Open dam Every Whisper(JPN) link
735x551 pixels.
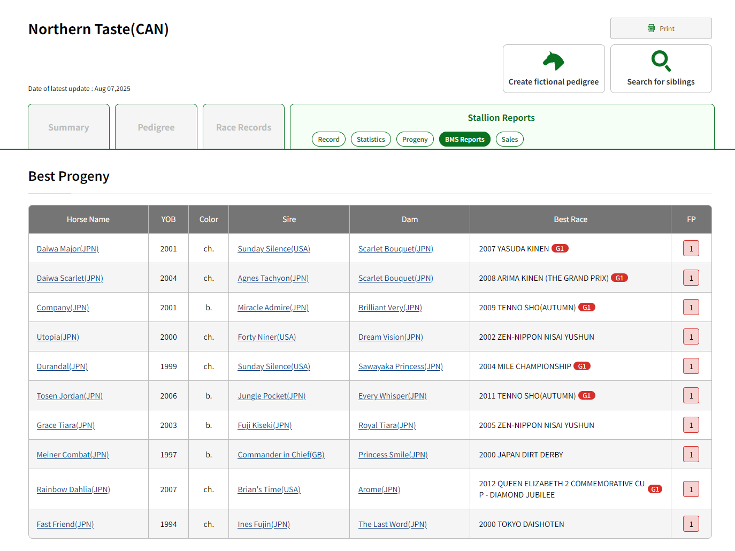[x=393, y=396]
